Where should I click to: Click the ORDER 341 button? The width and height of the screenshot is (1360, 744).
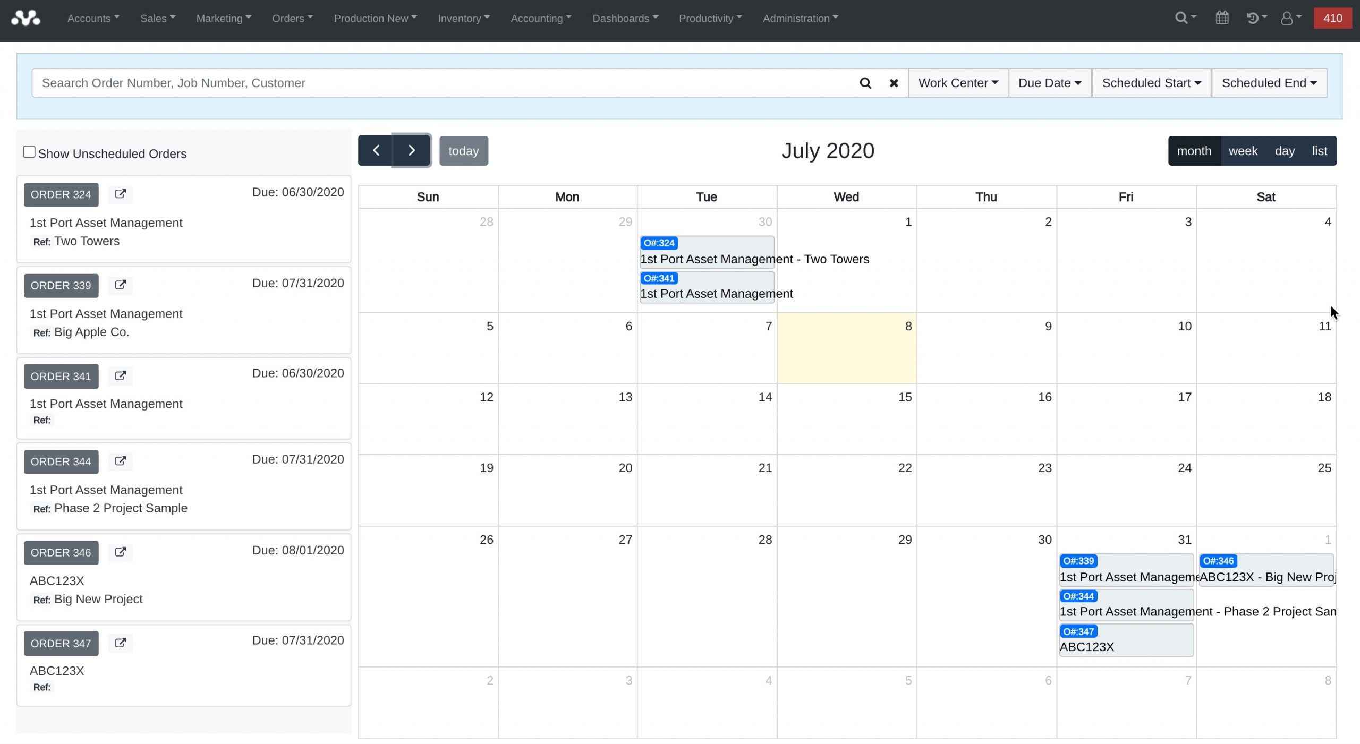pos(61,376)
